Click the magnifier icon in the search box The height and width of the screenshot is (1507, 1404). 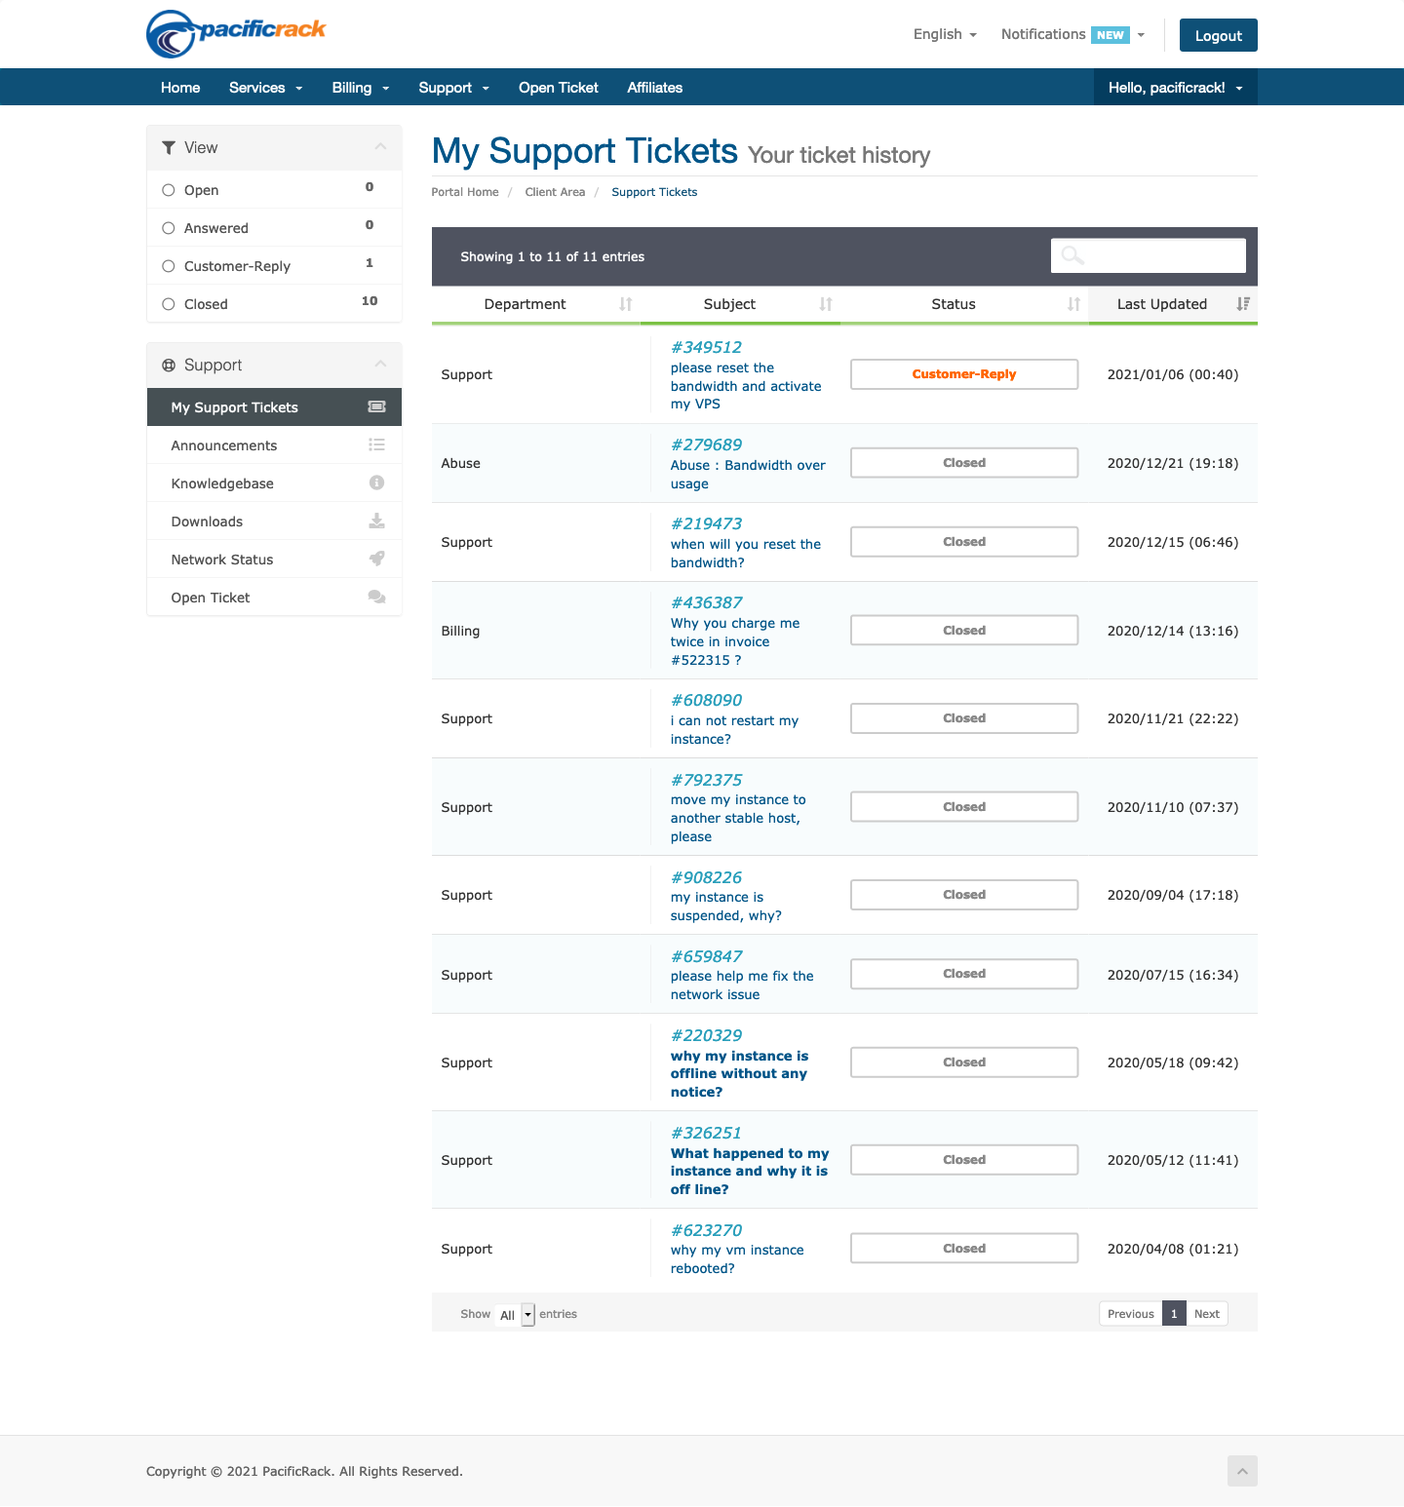(1072, 255)
